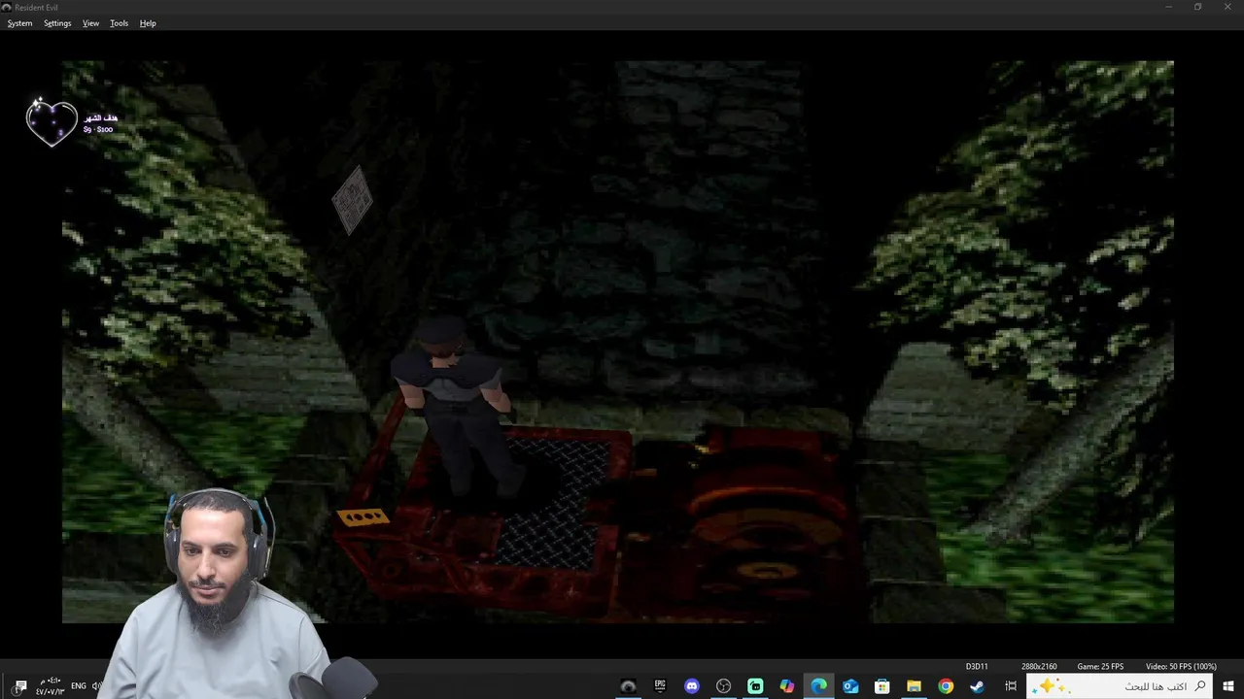The image size is (1244, 699).
Task: Open the Help menu
Action: pos(148,23)
